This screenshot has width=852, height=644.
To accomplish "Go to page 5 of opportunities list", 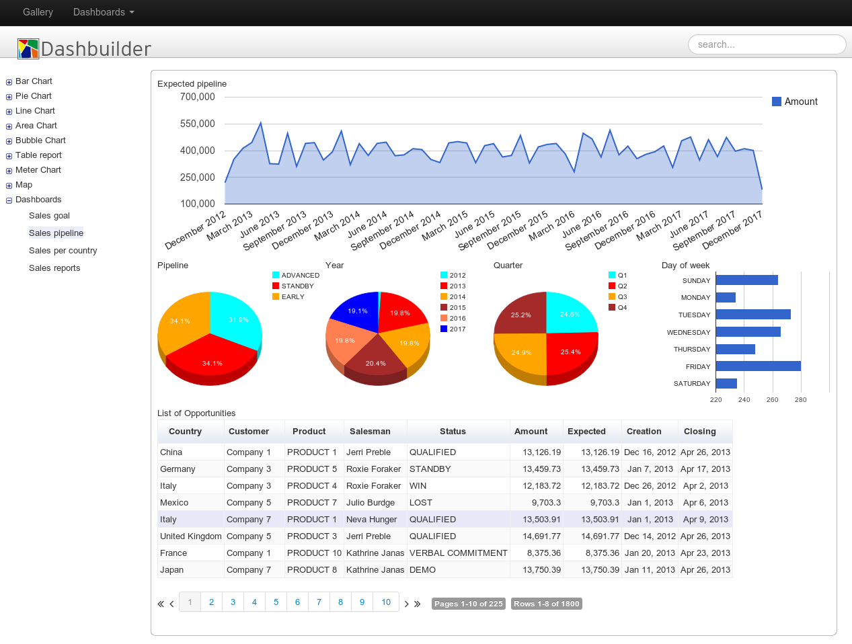I will (x=276, y=602).
